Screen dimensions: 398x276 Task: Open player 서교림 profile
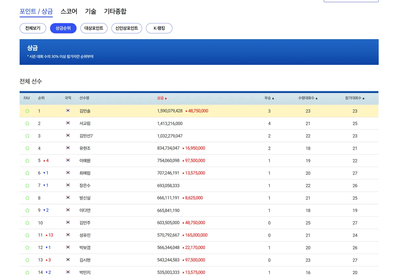(x=85, y=123)
